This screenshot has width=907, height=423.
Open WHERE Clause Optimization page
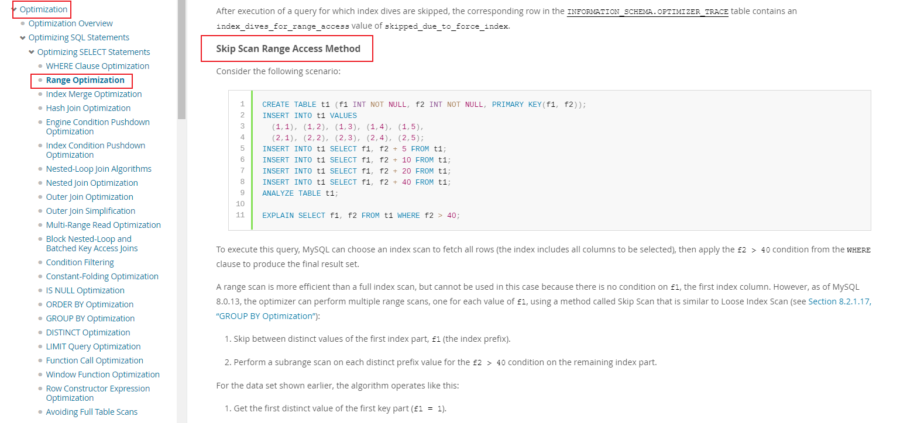[97, 66]
